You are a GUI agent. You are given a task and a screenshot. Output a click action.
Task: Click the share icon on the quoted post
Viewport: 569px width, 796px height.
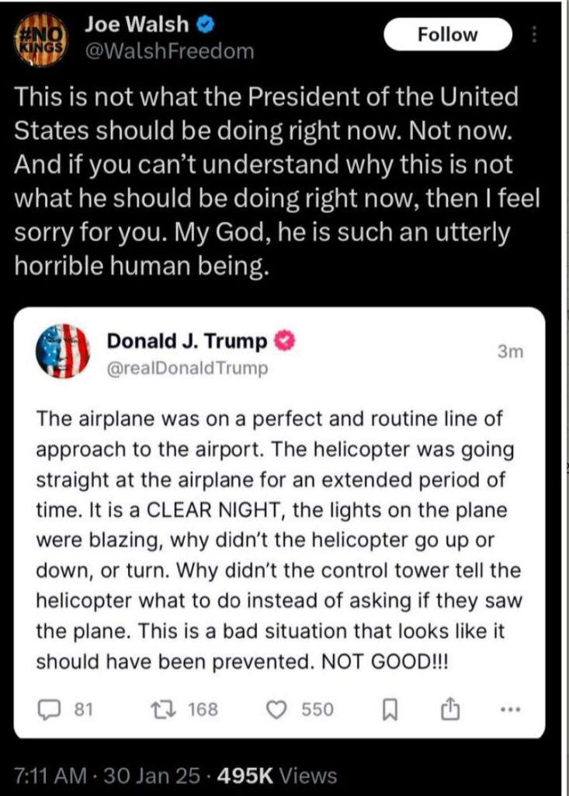click(x=447, y=708)
